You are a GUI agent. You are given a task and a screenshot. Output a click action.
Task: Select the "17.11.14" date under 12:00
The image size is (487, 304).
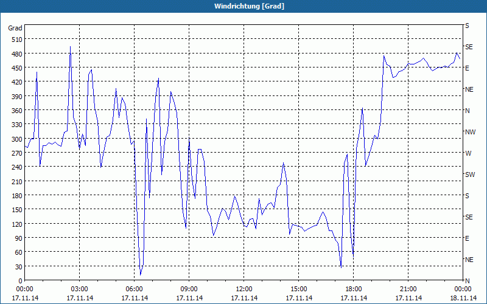point(244,298)
